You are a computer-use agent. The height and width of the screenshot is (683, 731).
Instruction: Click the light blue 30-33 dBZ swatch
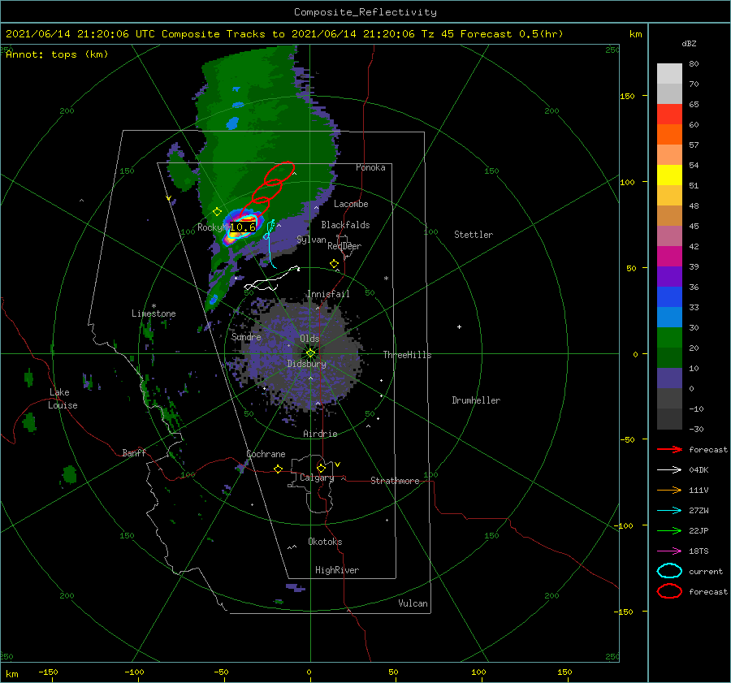tap(669, 317)
